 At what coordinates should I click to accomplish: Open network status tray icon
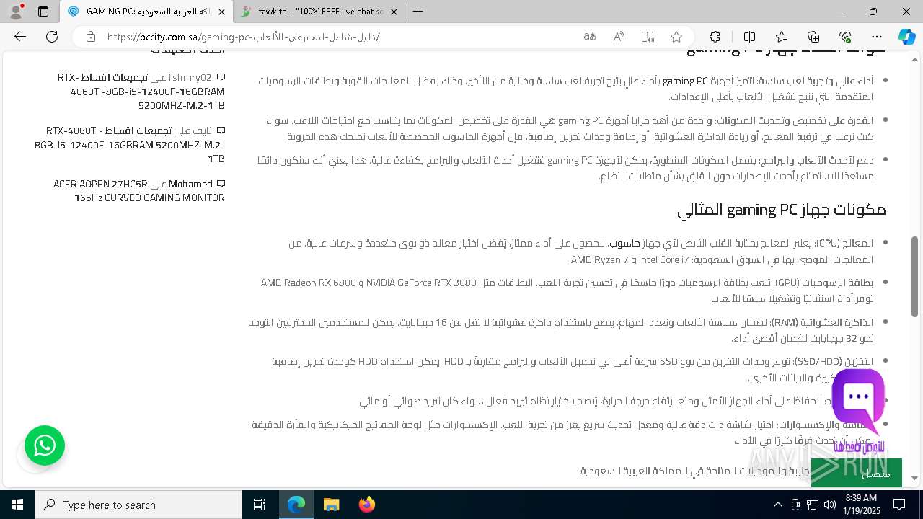(813, 505)
